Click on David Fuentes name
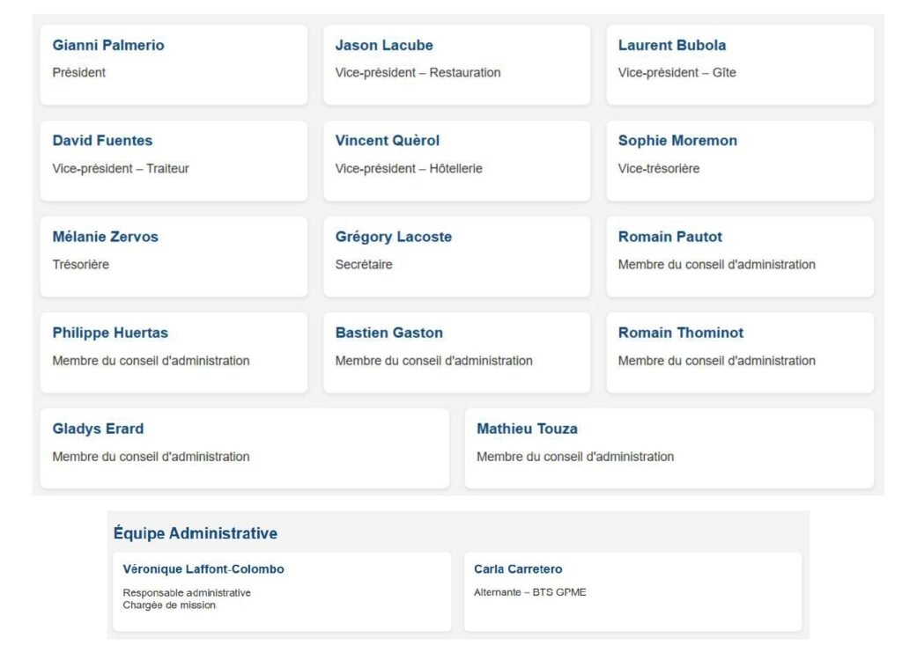 102,141
